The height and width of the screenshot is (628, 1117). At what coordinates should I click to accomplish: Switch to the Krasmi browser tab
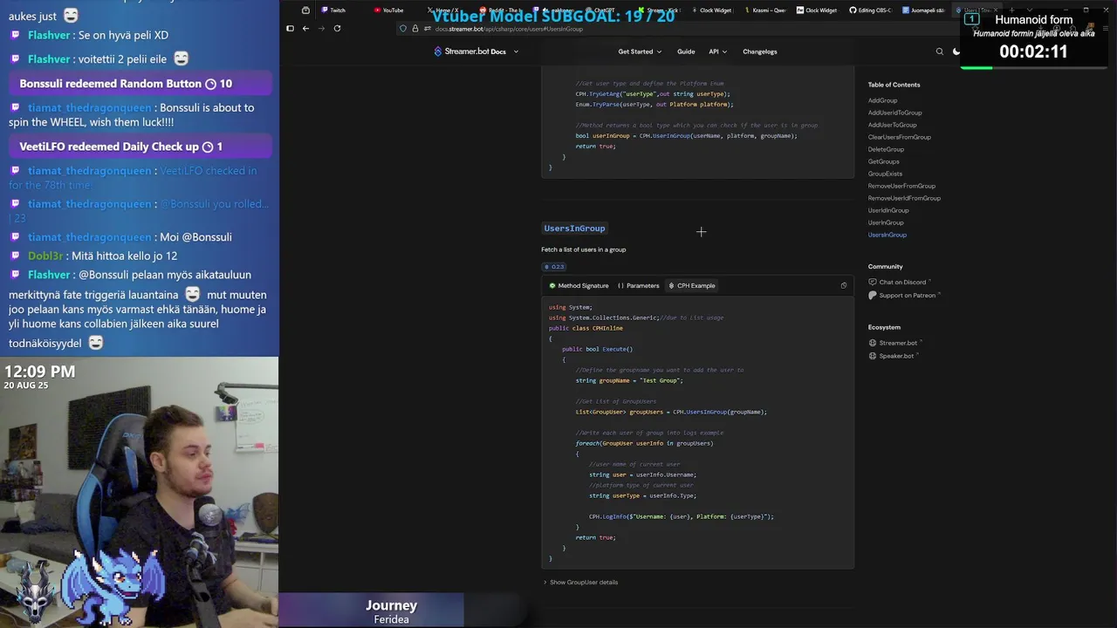click(764, 10)
